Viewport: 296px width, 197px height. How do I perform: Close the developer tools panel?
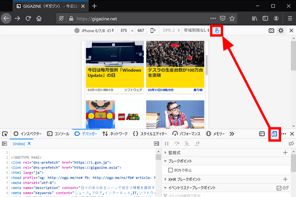292,134
